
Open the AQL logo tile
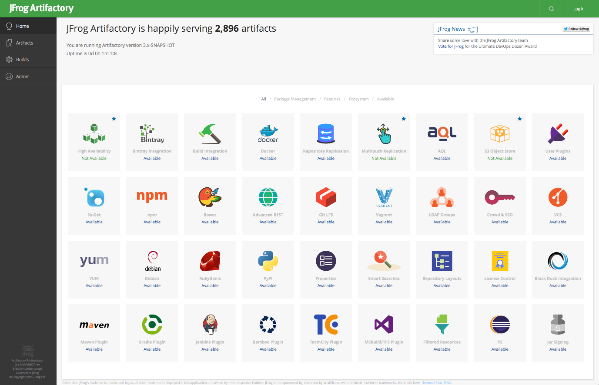[442, 133]
